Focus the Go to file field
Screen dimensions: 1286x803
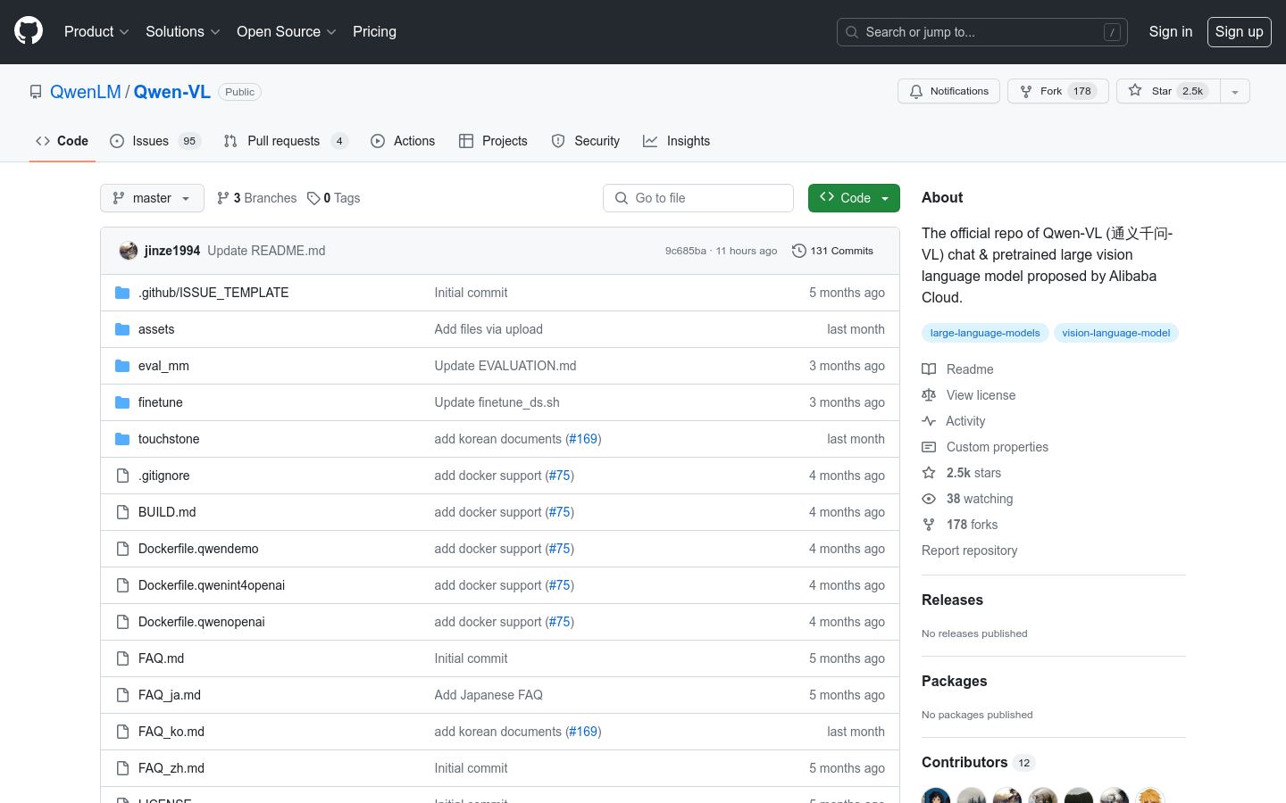[698, 198]
